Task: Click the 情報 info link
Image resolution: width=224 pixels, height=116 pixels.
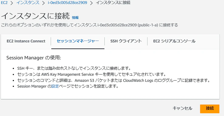Action: [75, 18]
